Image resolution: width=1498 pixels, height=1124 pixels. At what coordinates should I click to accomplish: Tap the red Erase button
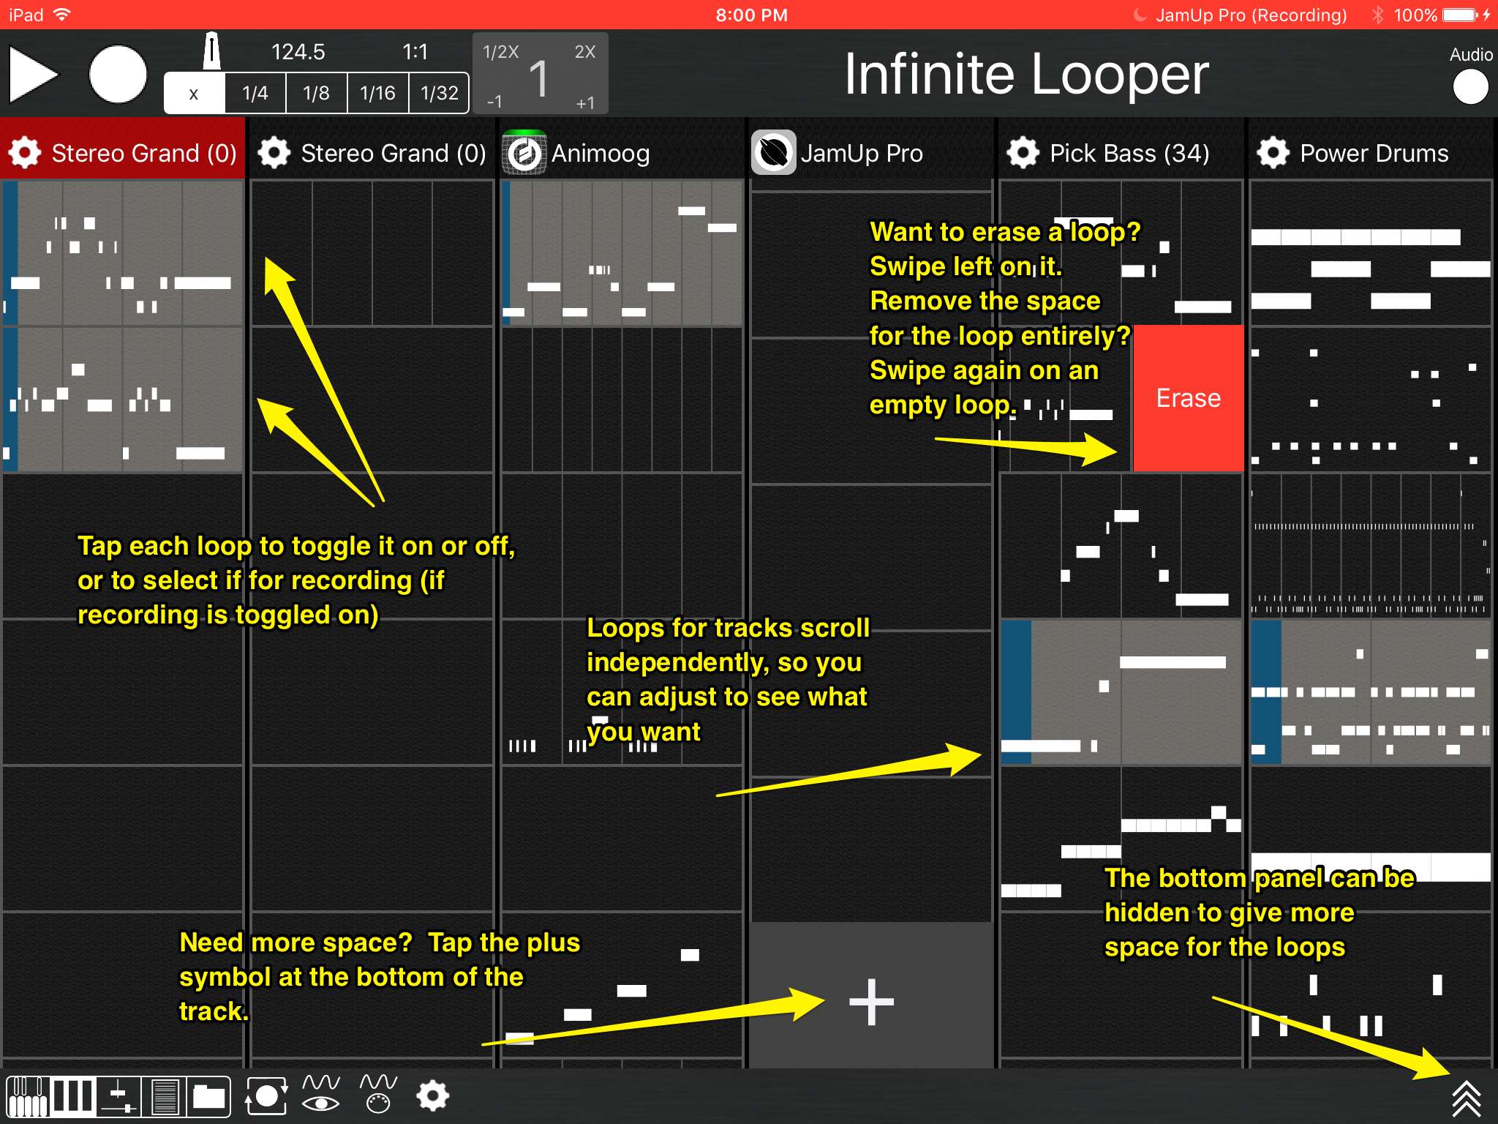click(1189, 398)
